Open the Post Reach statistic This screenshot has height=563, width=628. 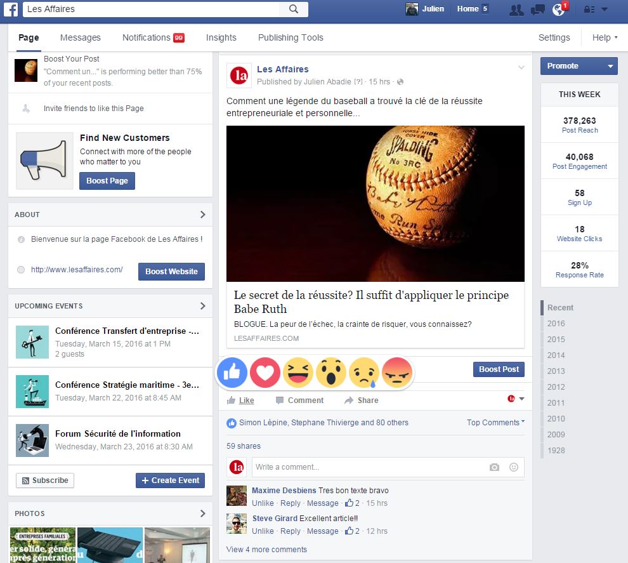coord(580,124)
